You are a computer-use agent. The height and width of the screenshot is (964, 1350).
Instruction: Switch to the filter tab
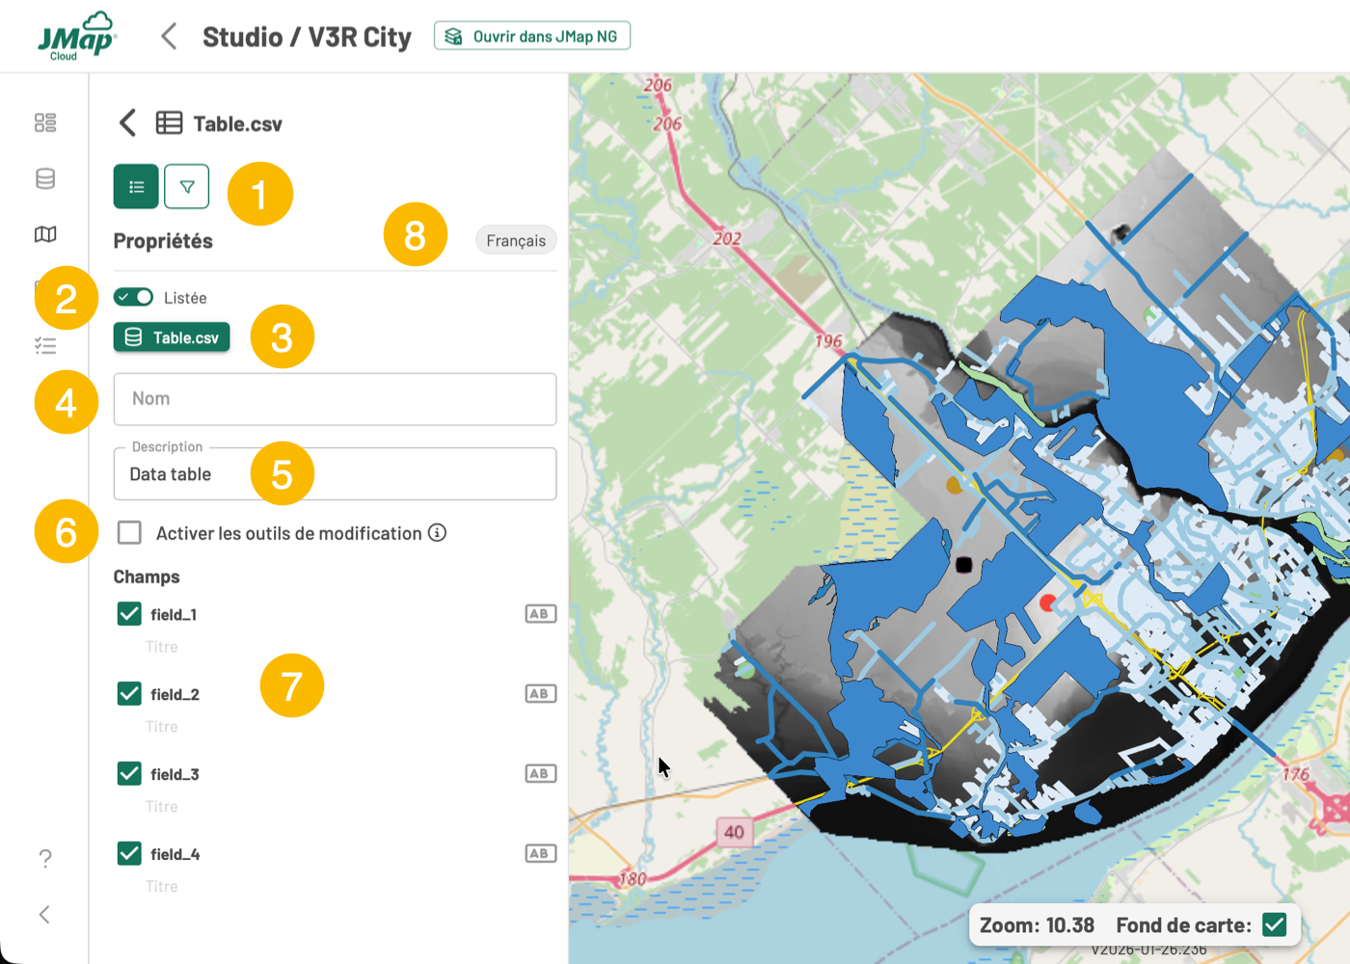(187, 187)
